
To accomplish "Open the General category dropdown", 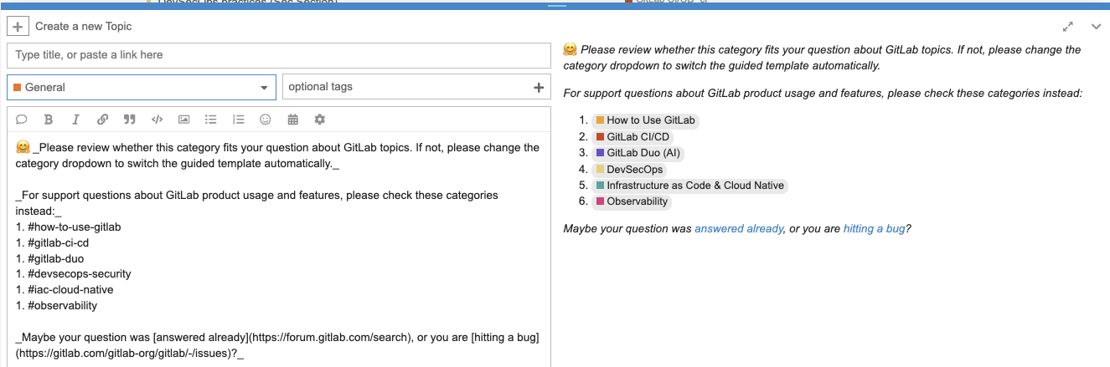I will [x=142, y=87].
